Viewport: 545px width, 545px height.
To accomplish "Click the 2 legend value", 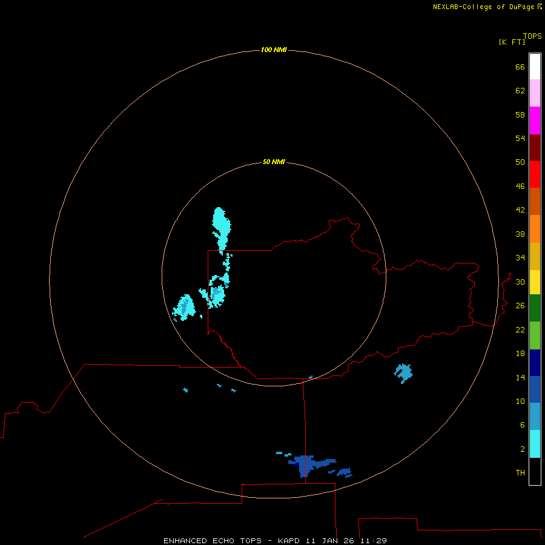I will (523, 449).
